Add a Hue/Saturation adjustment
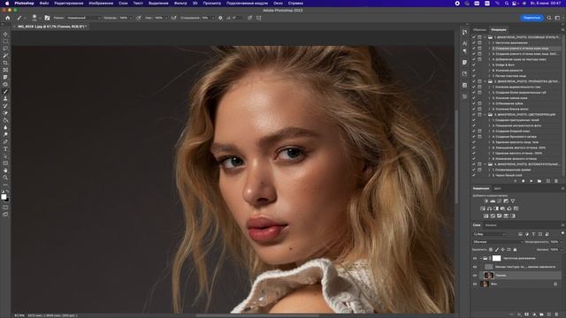This screenshot has height=318, width=566. 483,208
